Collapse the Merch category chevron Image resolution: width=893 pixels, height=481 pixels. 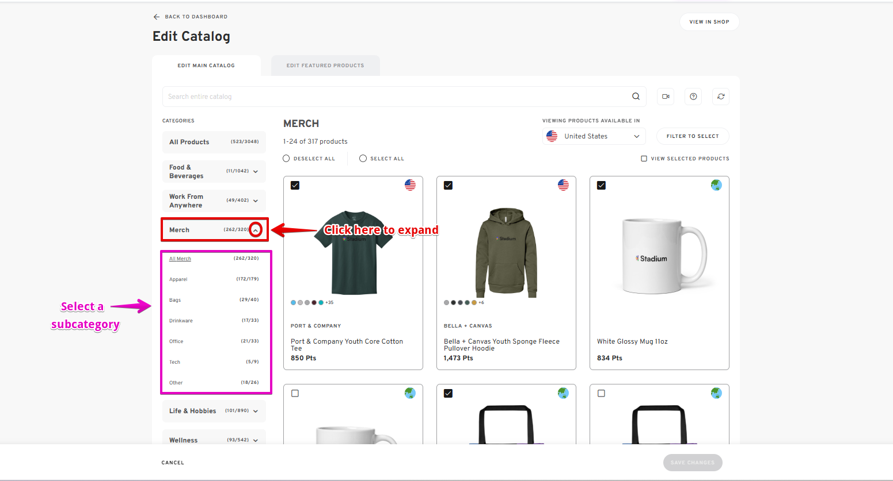pyautogui.click(x=256, y=230)
